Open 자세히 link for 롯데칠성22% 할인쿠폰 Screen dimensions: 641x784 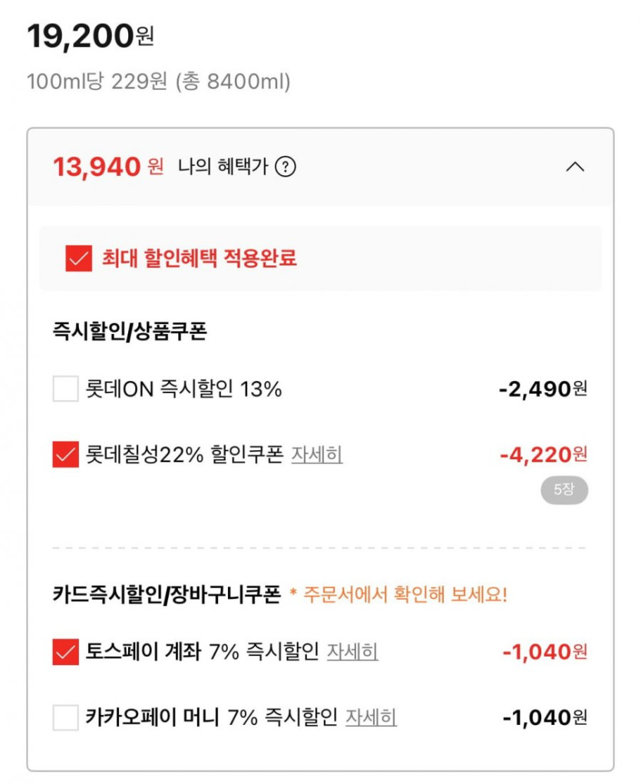tap(316, 455)
